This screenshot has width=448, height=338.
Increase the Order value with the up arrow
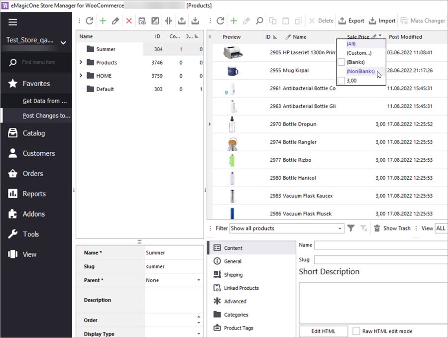click(x=199, y=317)
